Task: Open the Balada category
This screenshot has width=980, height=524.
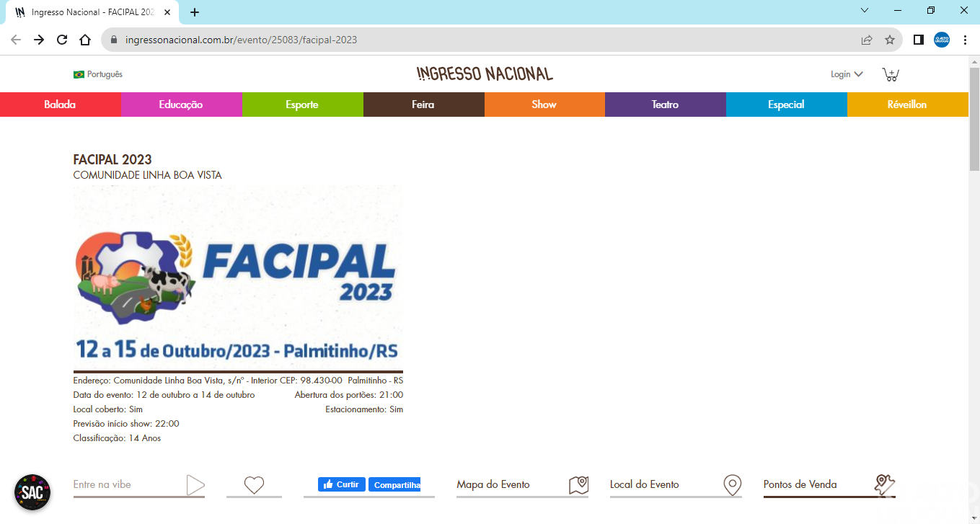Action: pyautogui.click(x=60, y=105)
